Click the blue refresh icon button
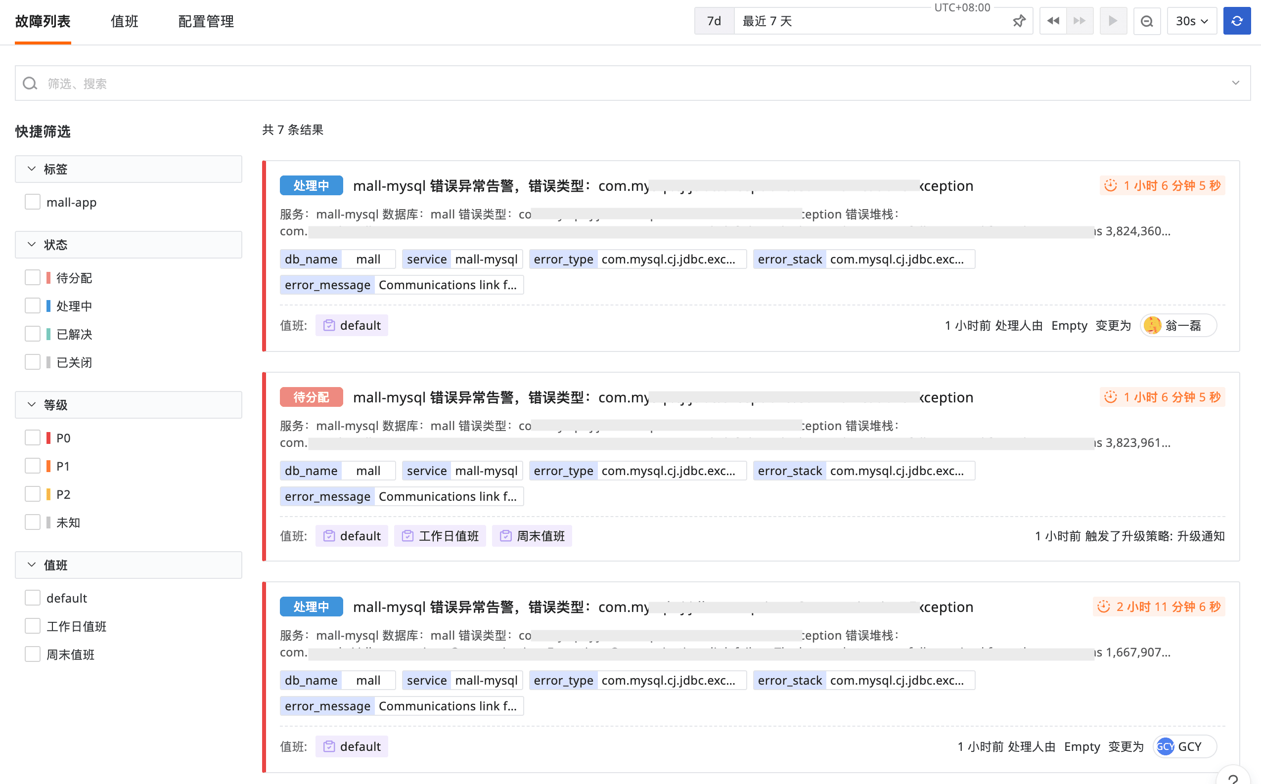Viewport: 1261px width, 784px height. coord(1237,21)
